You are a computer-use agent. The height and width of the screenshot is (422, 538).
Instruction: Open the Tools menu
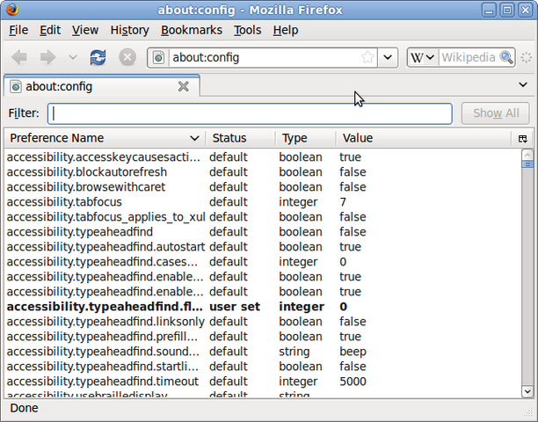coord(247,30)
